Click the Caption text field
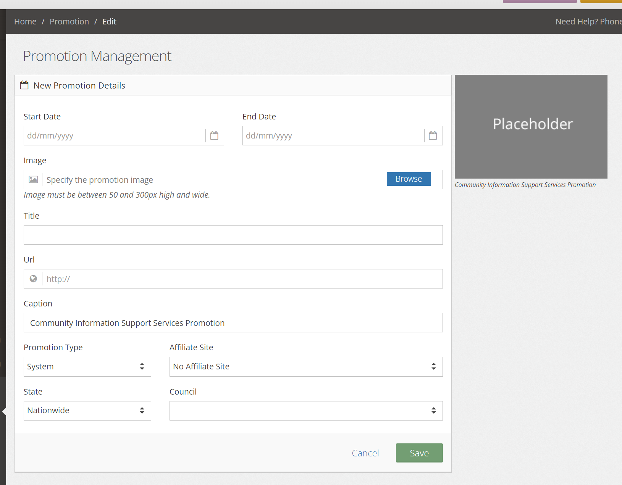 pyautogui.click(x=233, y=322)
